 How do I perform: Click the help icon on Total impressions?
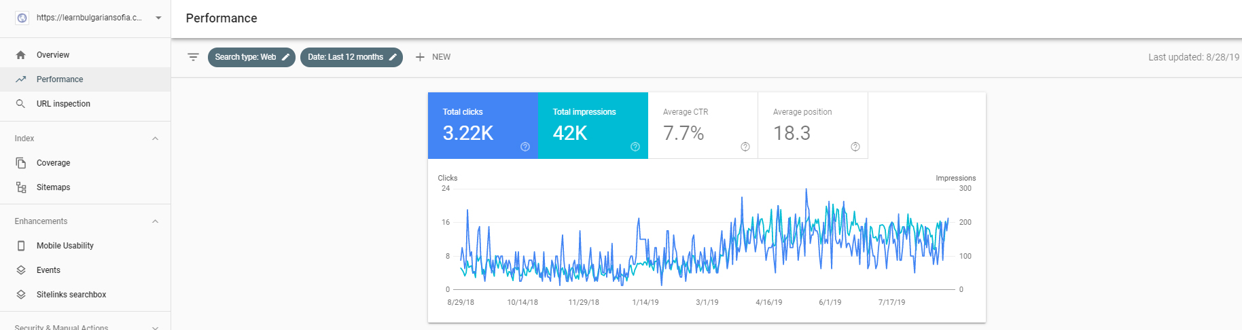(x=635, y=147)
